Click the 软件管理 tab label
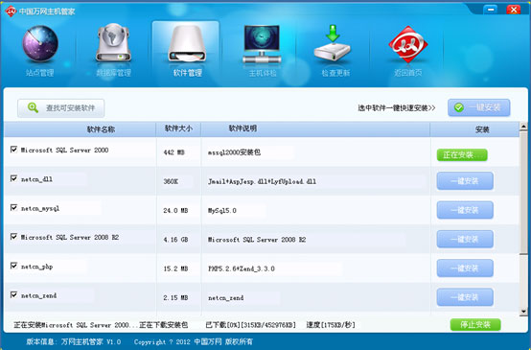Viewport: 531px width, 350px height. pyautogui.click(x=188, y=73)
